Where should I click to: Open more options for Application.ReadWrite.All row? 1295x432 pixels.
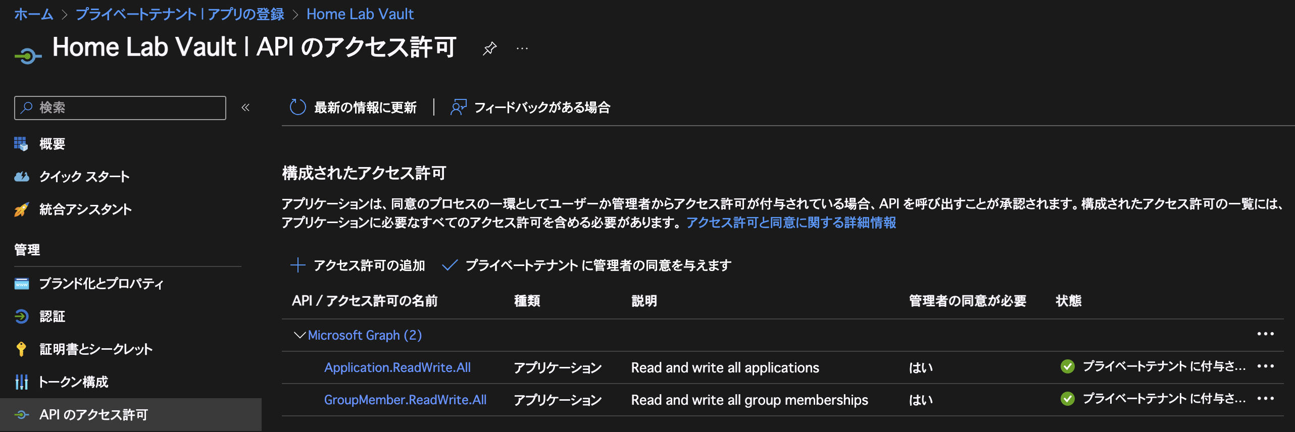1265,366
